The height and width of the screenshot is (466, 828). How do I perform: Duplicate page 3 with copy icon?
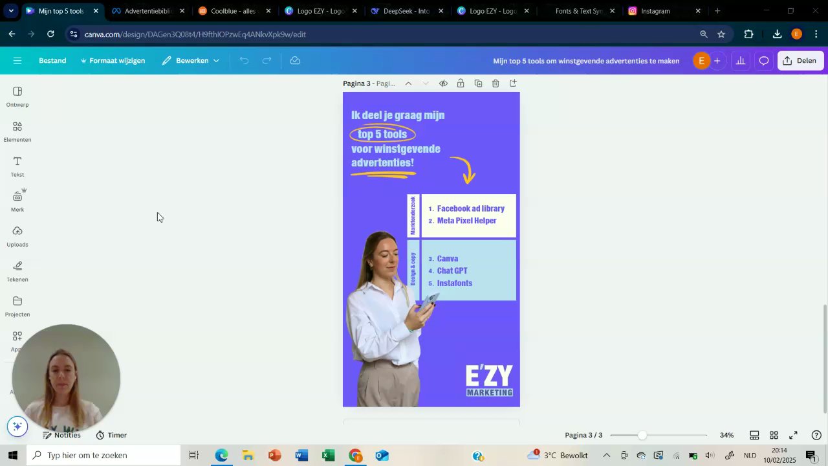click(x=478, y=83)
